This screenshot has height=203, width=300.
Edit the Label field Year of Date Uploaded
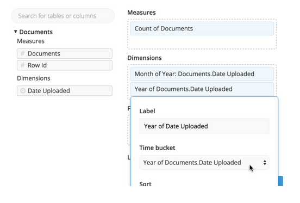pos(204,126)
